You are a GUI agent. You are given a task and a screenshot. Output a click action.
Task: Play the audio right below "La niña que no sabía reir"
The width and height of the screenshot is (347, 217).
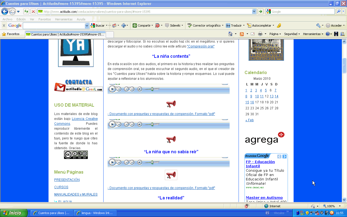112,162
